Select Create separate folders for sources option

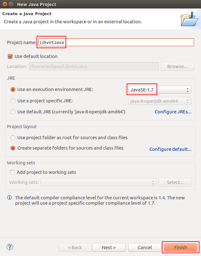pyautogui.click(x=13, y=148)
